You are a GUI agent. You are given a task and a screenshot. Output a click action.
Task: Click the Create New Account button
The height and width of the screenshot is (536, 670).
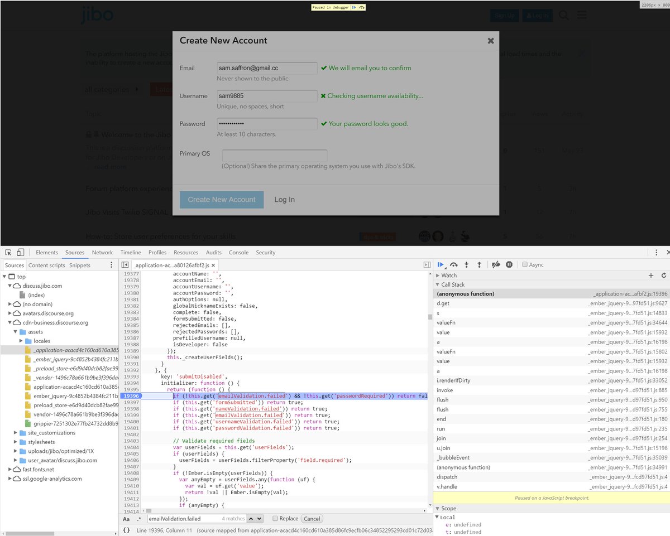point(222,200)
